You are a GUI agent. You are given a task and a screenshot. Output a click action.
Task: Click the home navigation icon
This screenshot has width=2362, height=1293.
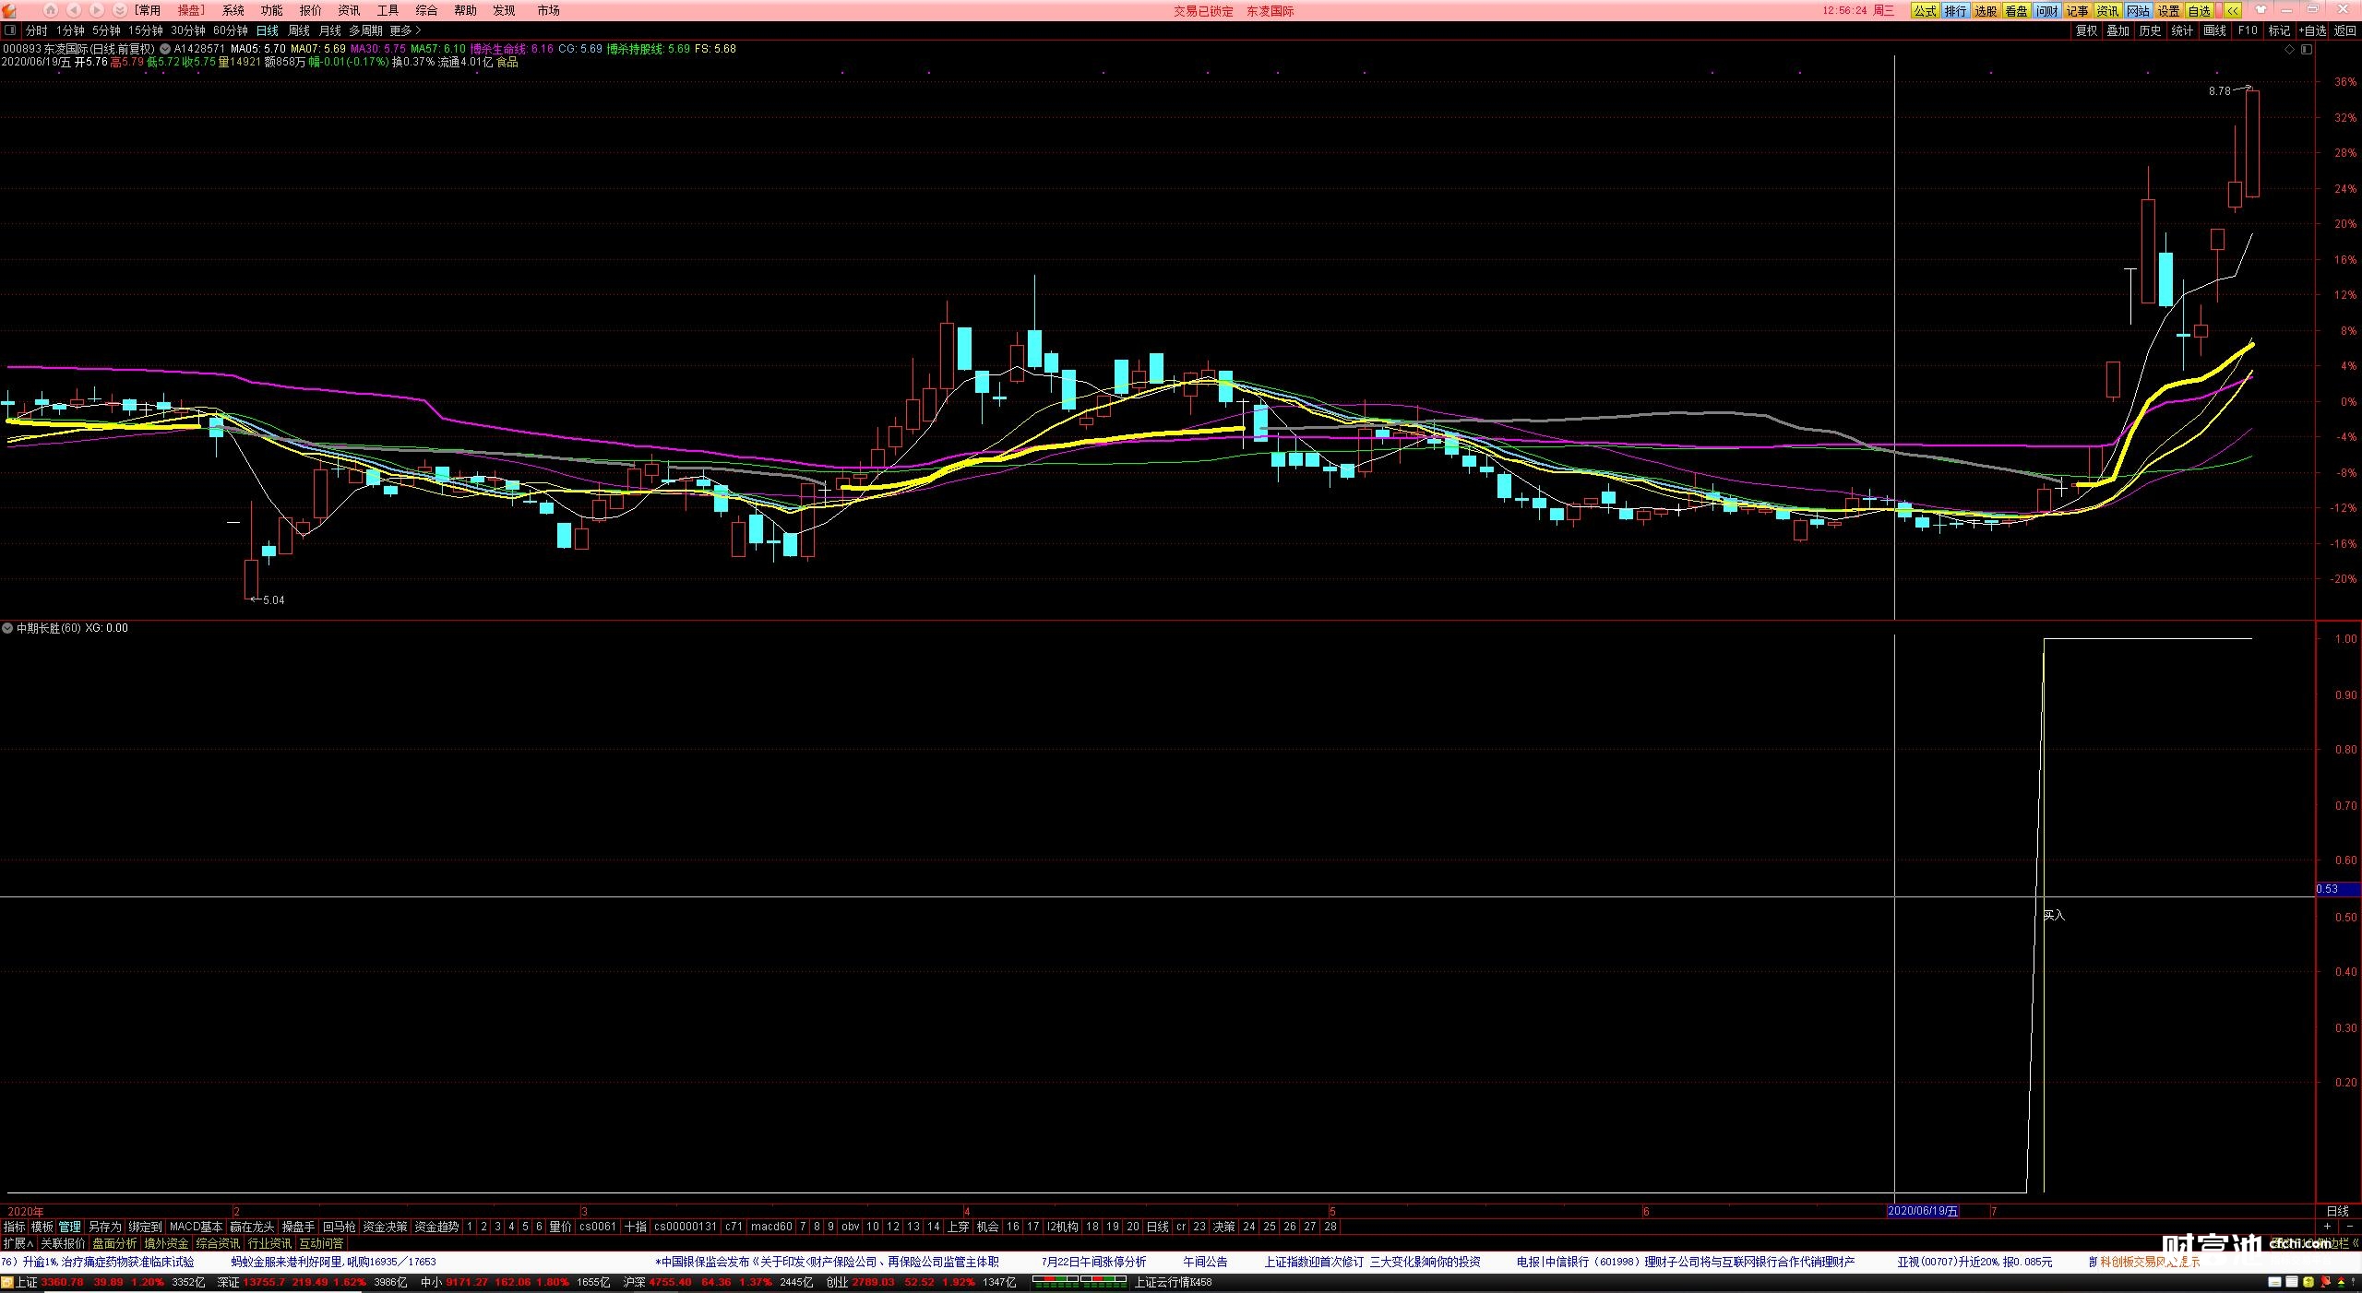(51, 10)
